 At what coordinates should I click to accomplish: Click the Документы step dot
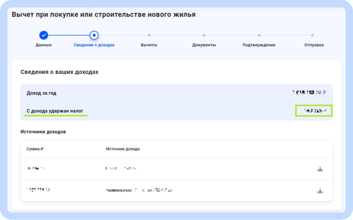click(x=204, y=35)
